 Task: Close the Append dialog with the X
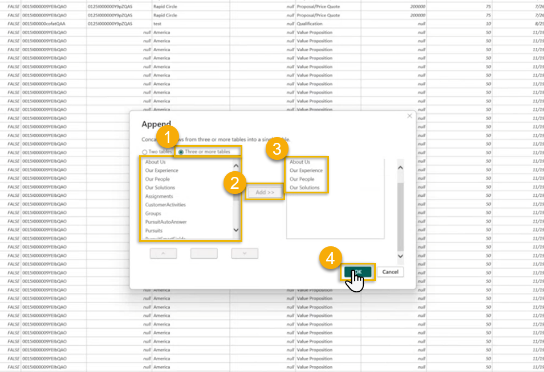click(409, 116)
